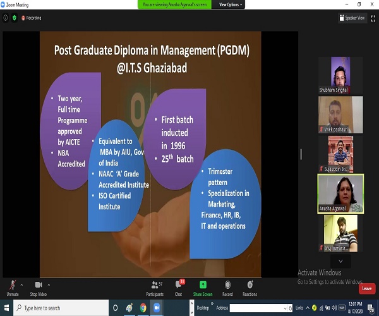Select vivek pachauri video thumbnail
The width and height of the screenshot is (379, 316).
[340, 114]
